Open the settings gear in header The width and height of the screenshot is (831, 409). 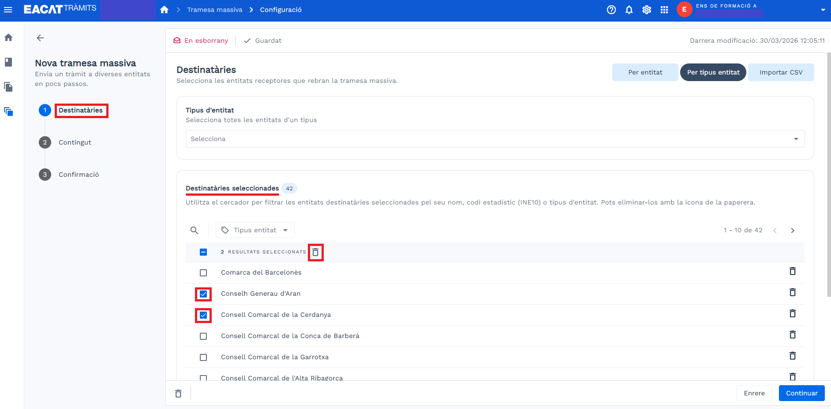647,10
